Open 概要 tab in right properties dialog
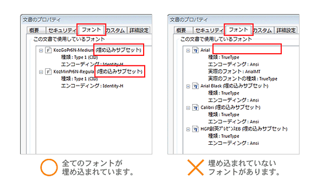319x188 pixels. (x=183, y=30)
